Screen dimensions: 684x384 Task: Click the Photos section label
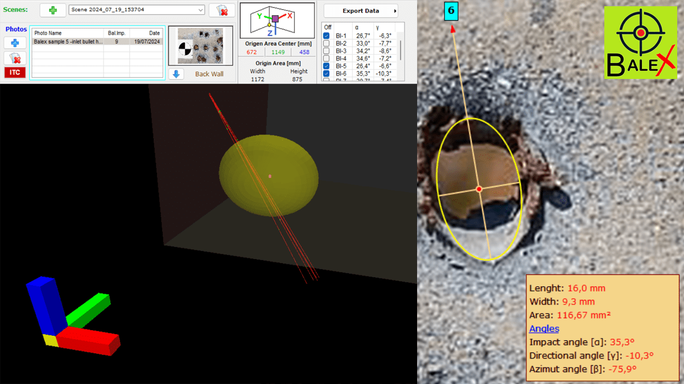pyautogui.click(x=17, y=29)
